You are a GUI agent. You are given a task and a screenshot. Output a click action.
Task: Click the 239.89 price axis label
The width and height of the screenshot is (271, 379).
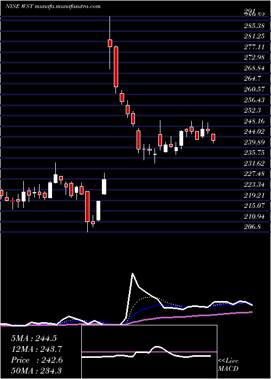tap(255, 142)
